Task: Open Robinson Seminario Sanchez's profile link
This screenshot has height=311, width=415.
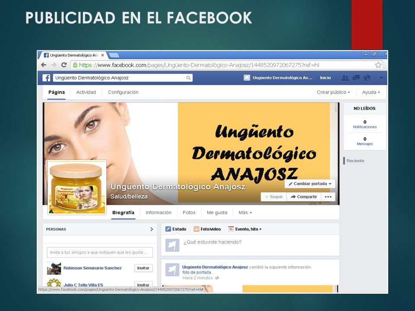Action: click(93, 268)
